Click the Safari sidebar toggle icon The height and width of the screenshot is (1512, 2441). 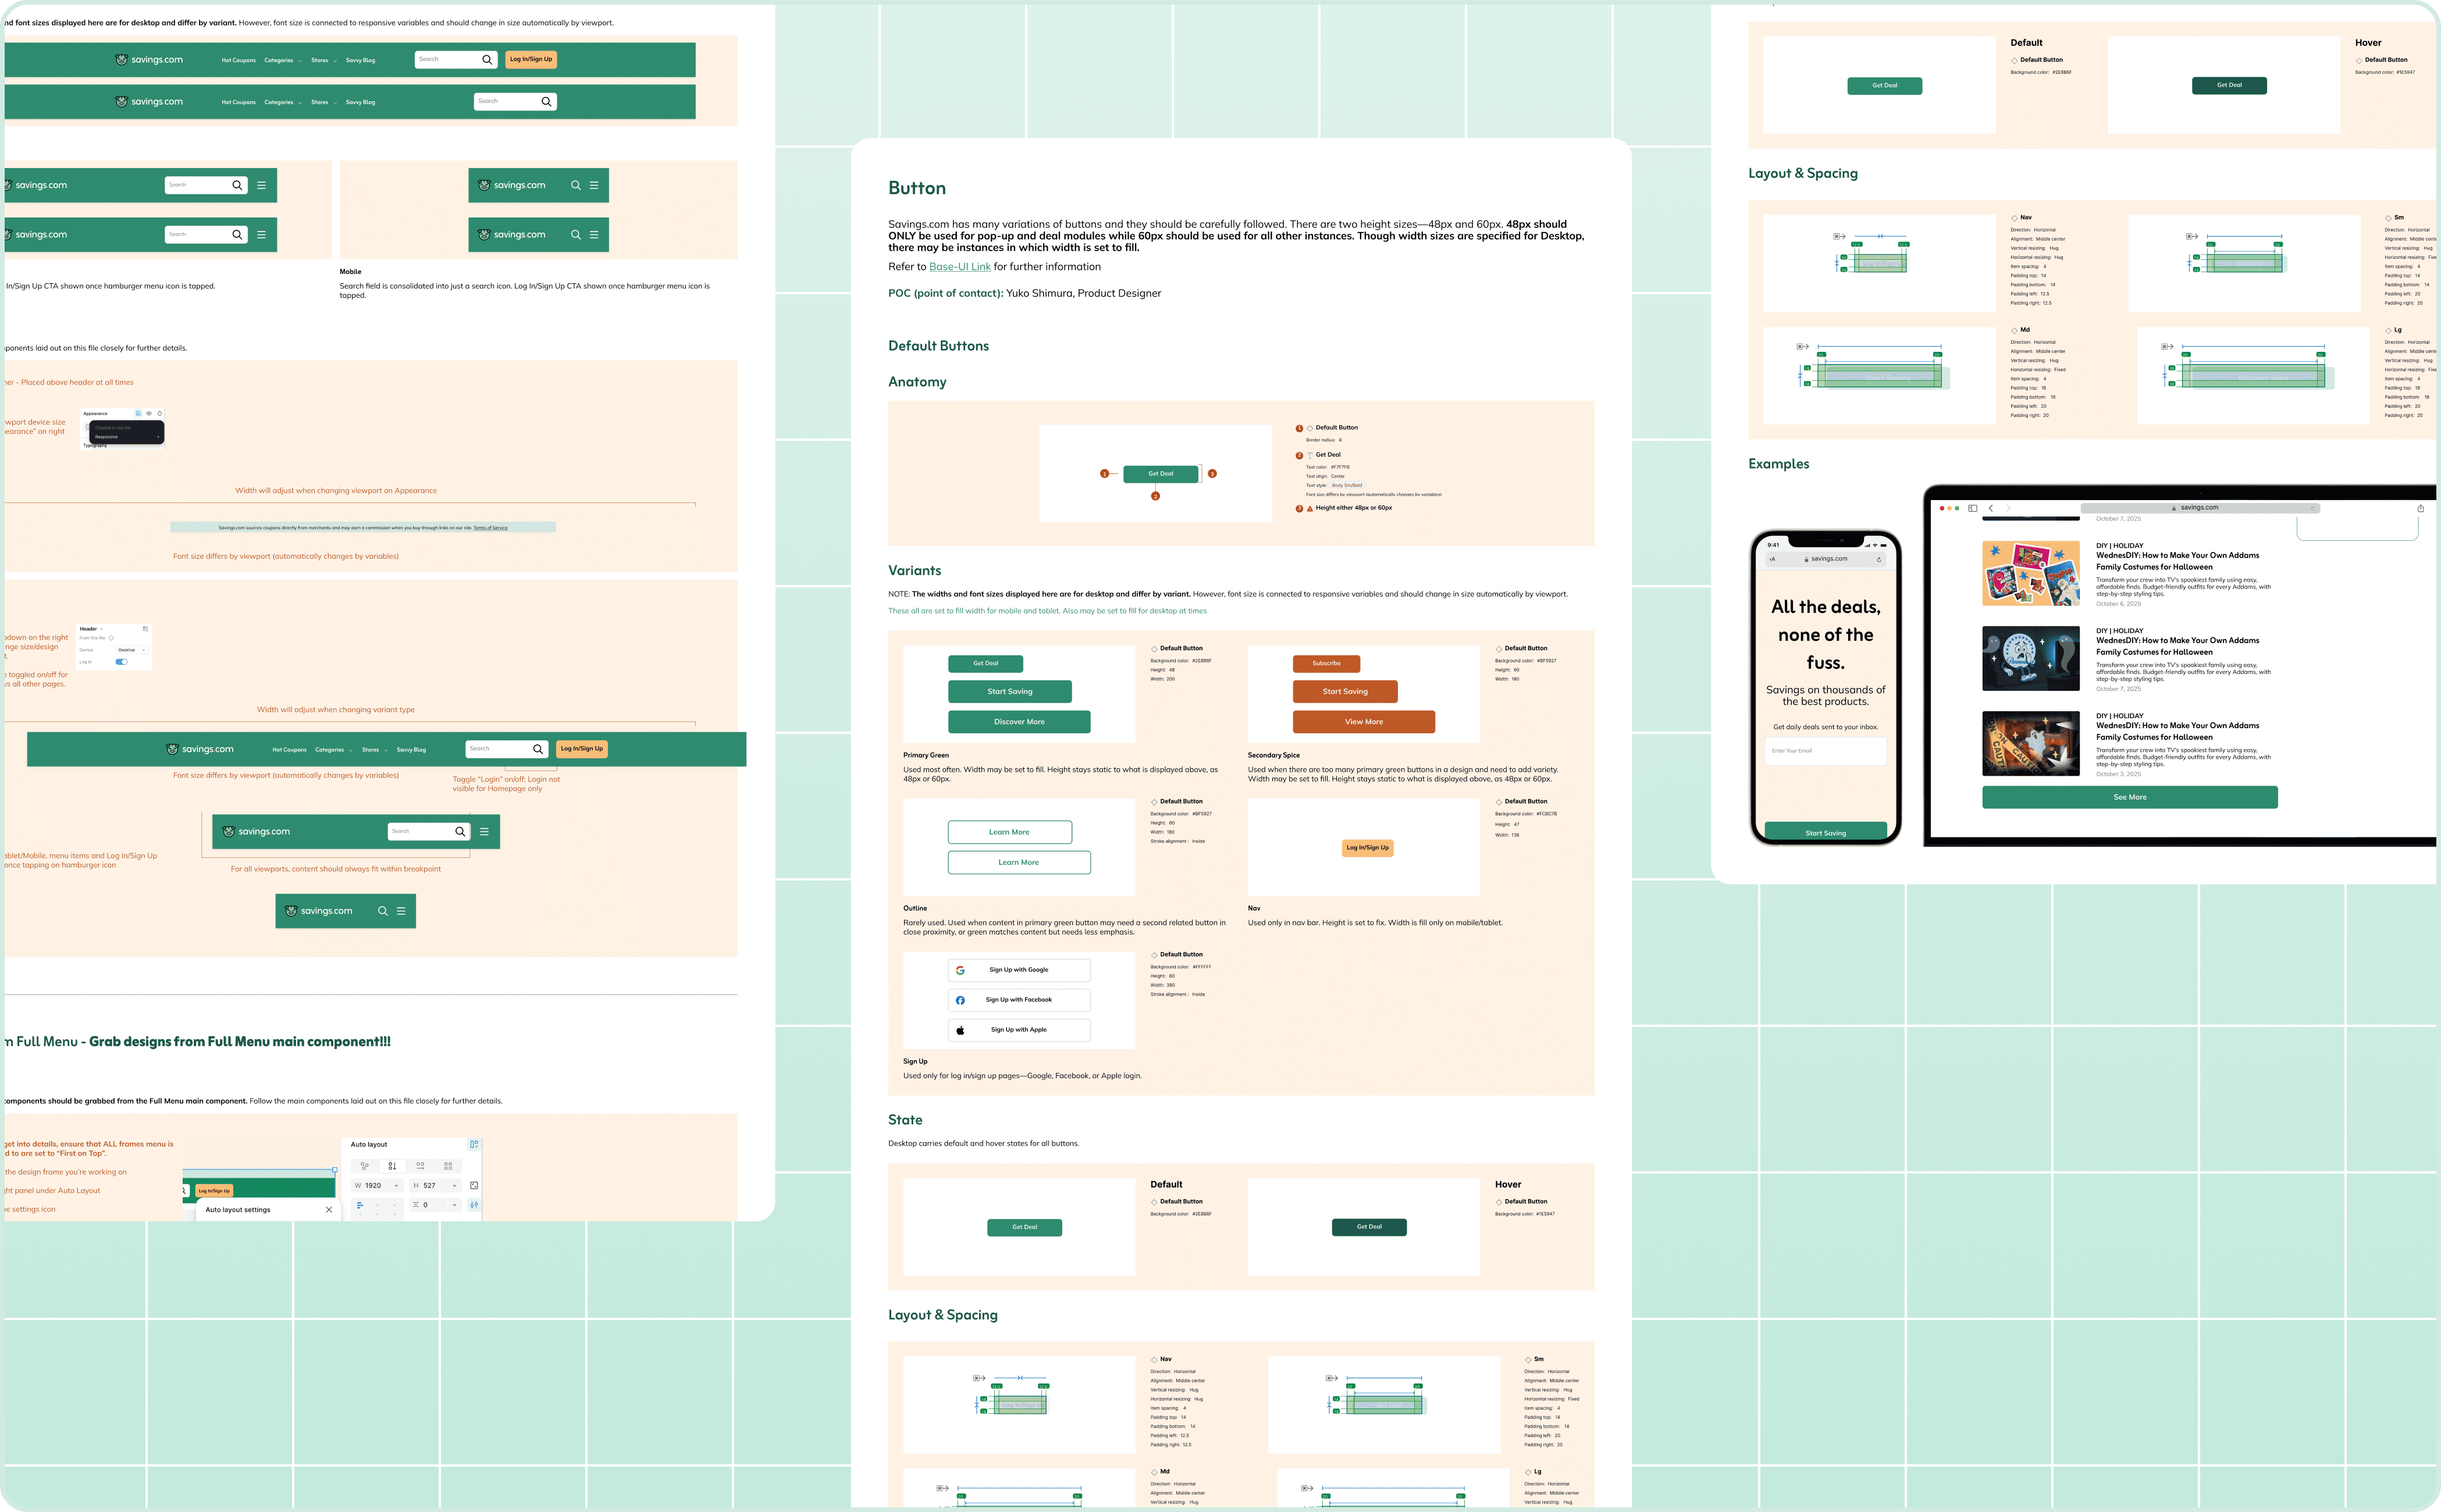coord(1972,508)
